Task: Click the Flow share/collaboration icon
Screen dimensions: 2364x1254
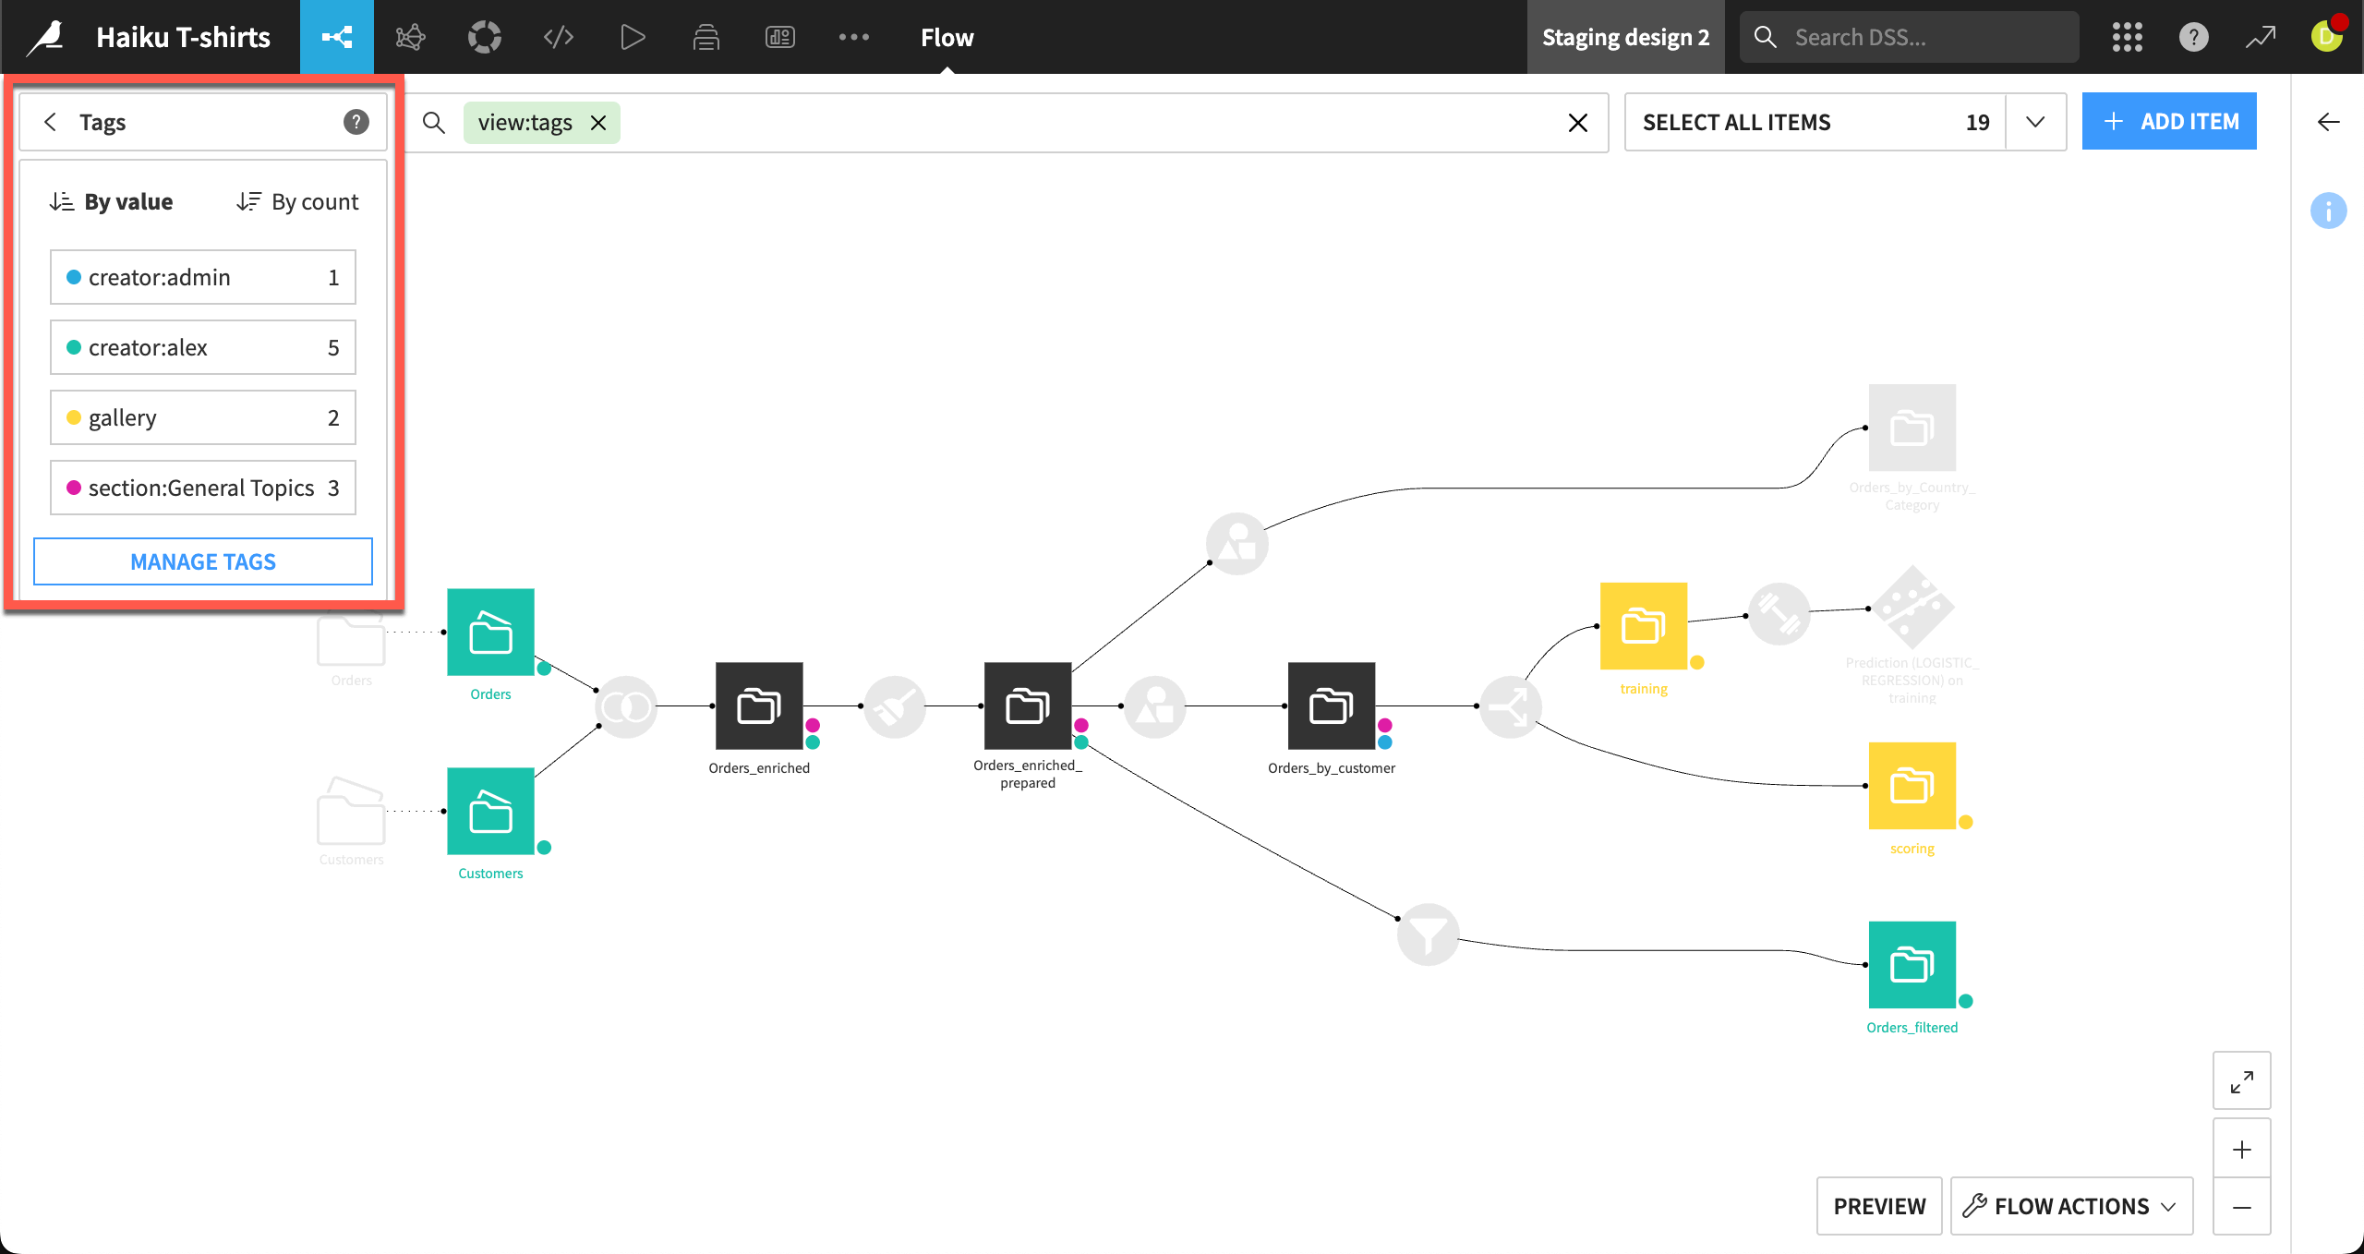Action: pyautogui.click(x=338, y=36)
